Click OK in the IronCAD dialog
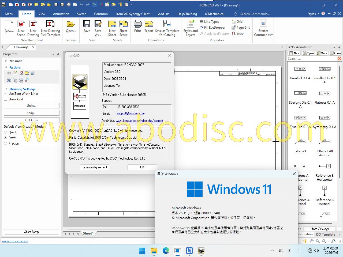343x257 pixels. [142, 167]
